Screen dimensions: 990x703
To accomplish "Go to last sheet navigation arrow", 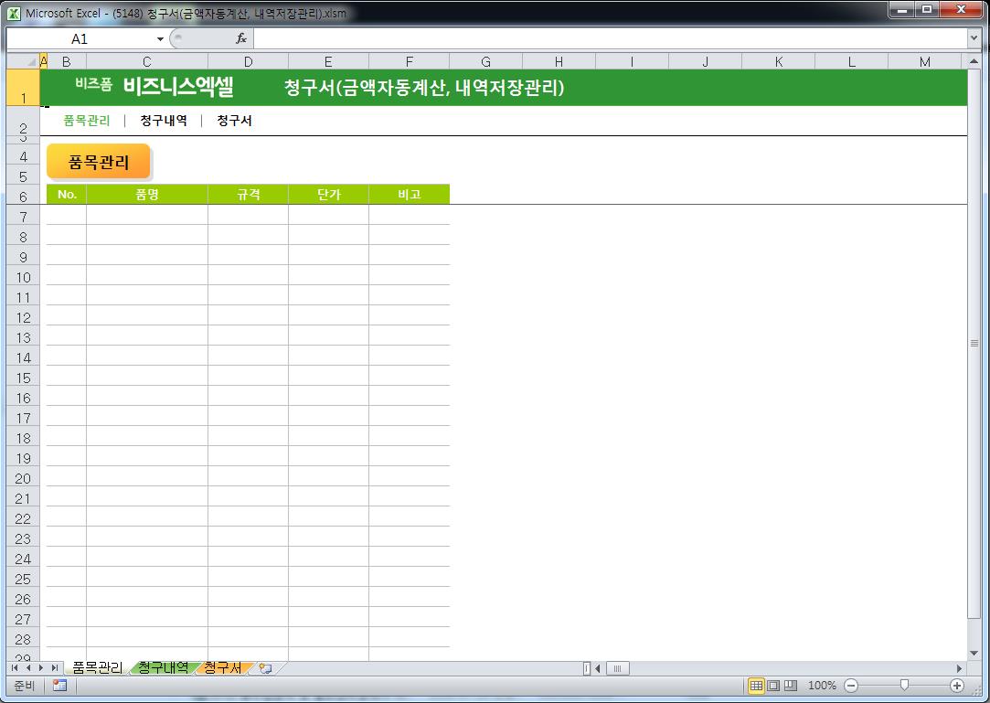I will click(55, 668).
